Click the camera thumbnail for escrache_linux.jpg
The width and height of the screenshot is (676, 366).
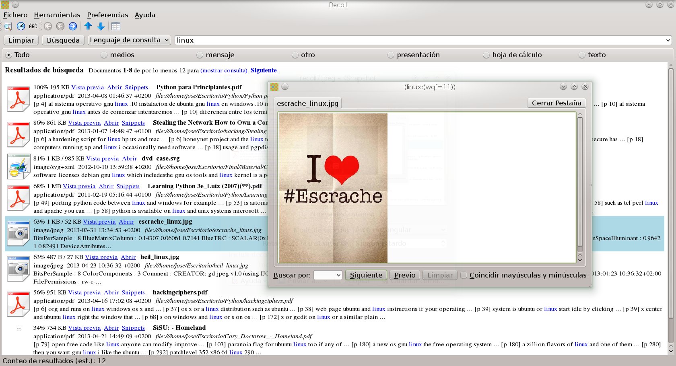point(18,234)
